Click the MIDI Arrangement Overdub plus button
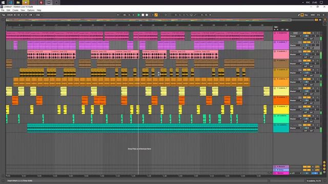Screen dimensions: 328x184 pos(153,15)
